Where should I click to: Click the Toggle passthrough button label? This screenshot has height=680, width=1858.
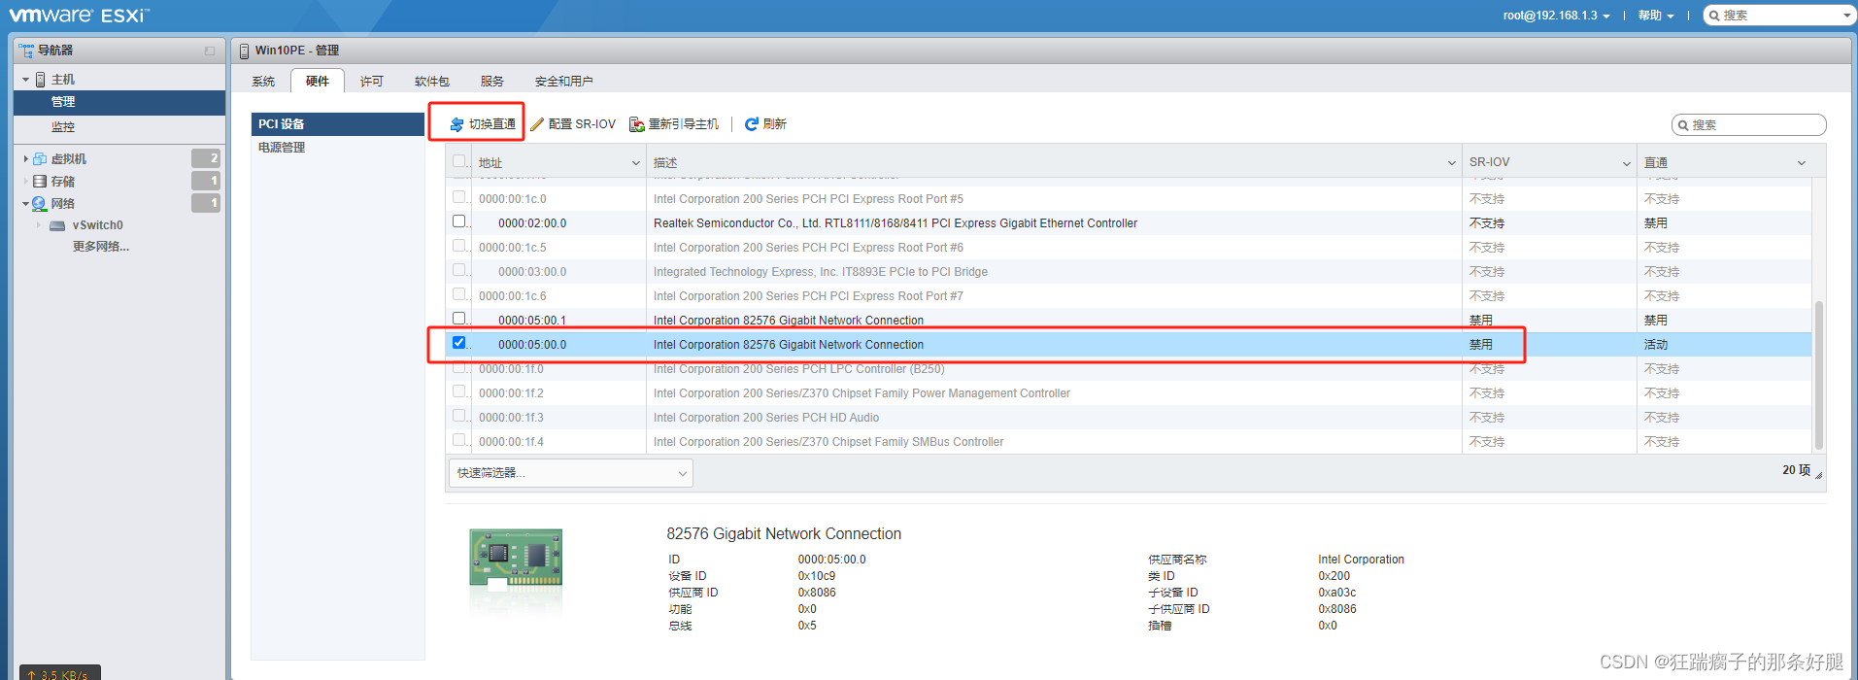pyautogui.click(x=492, y=124)
